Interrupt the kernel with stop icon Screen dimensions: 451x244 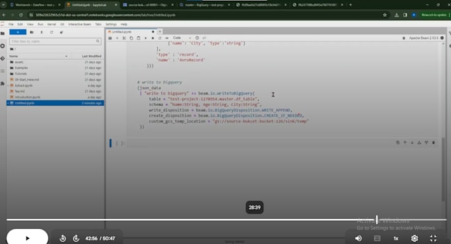pos(153,38)
